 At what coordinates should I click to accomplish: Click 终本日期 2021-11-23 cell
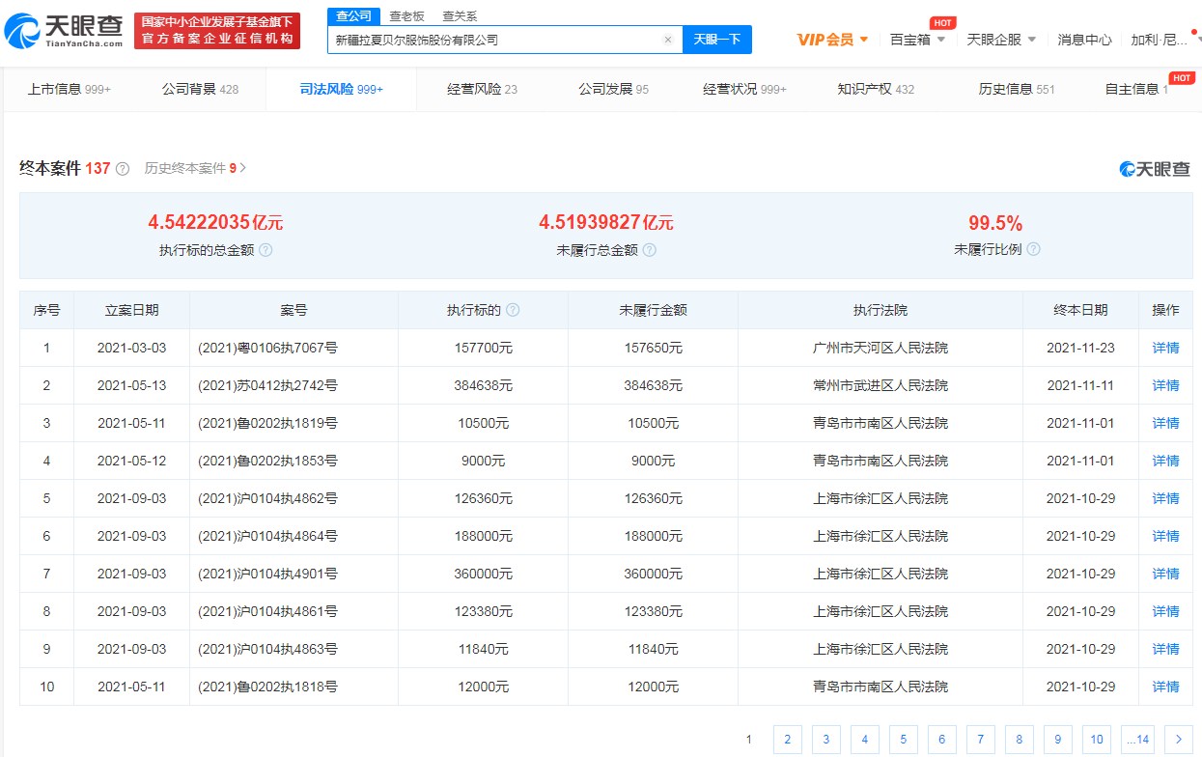coord(1080,348)
